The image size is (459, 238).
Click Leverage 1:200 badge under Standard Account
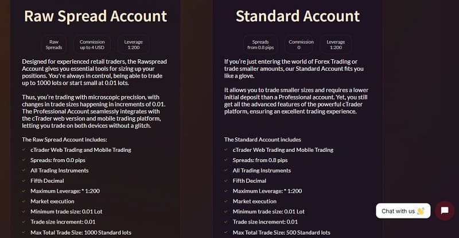tap(335, 45)
